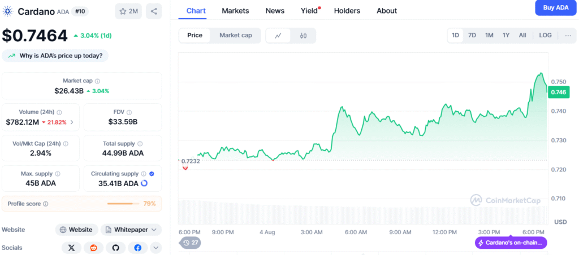Click the Volume (24h) info icon
Image resolution: width=579 pixels, height=255 pixels.
click(59, 112)
